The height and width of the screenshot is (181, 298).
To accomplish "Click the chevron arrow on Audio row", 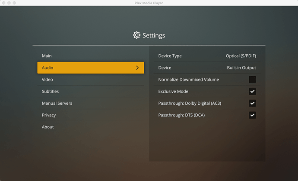I will (x=137, y=68).
